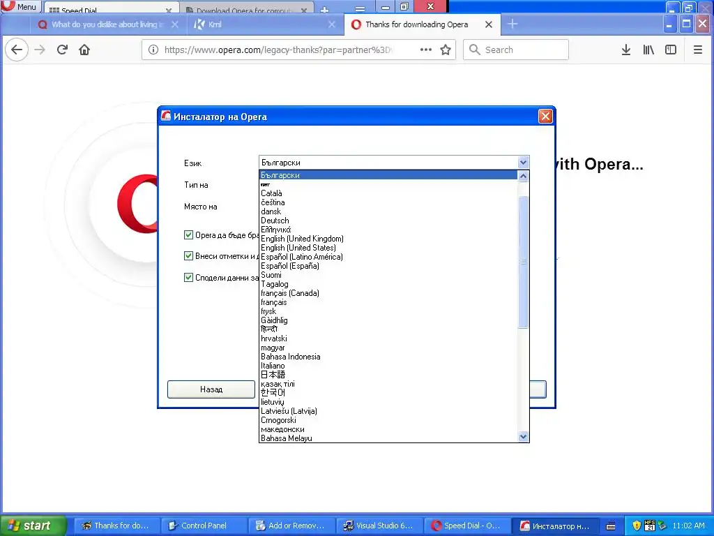Close the Quora What do you dislike tab
This screenshot has width=714, height=536.
[174, 24]
